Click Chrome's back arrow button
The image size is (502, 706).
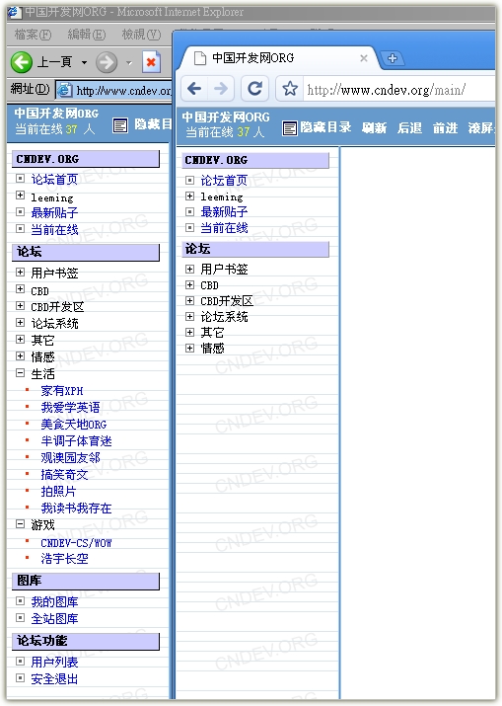pyautogui.click(x=194, y=88)
